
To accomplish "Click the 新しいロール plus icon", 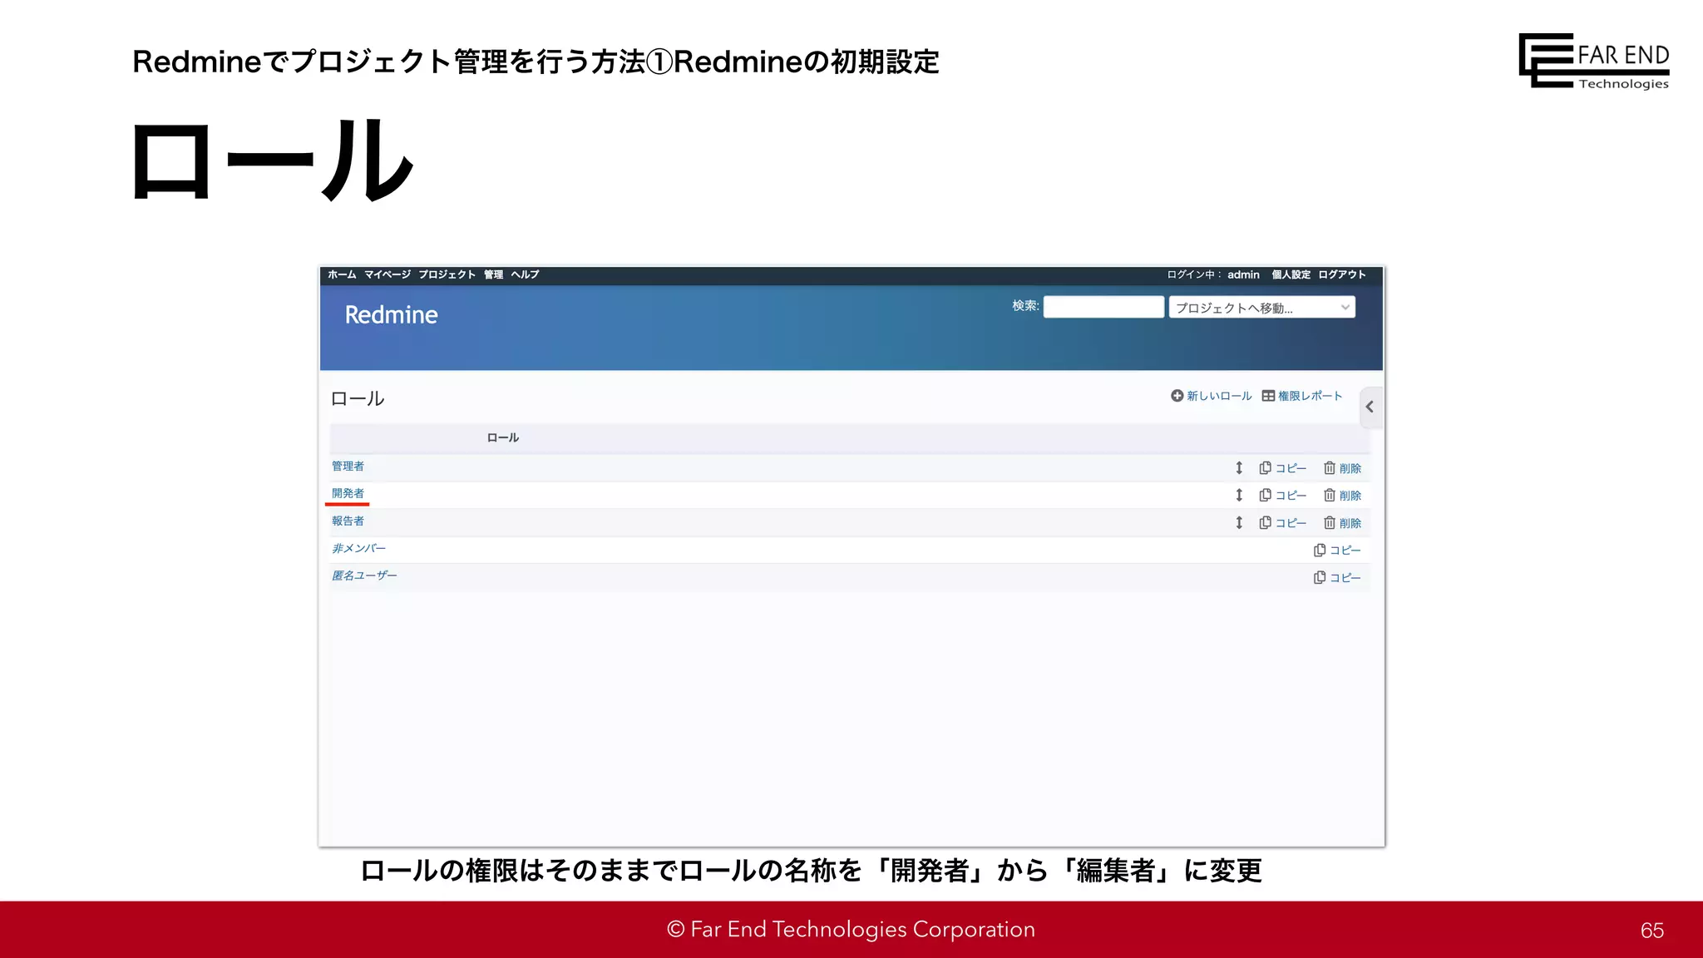I will point(1177,396).
